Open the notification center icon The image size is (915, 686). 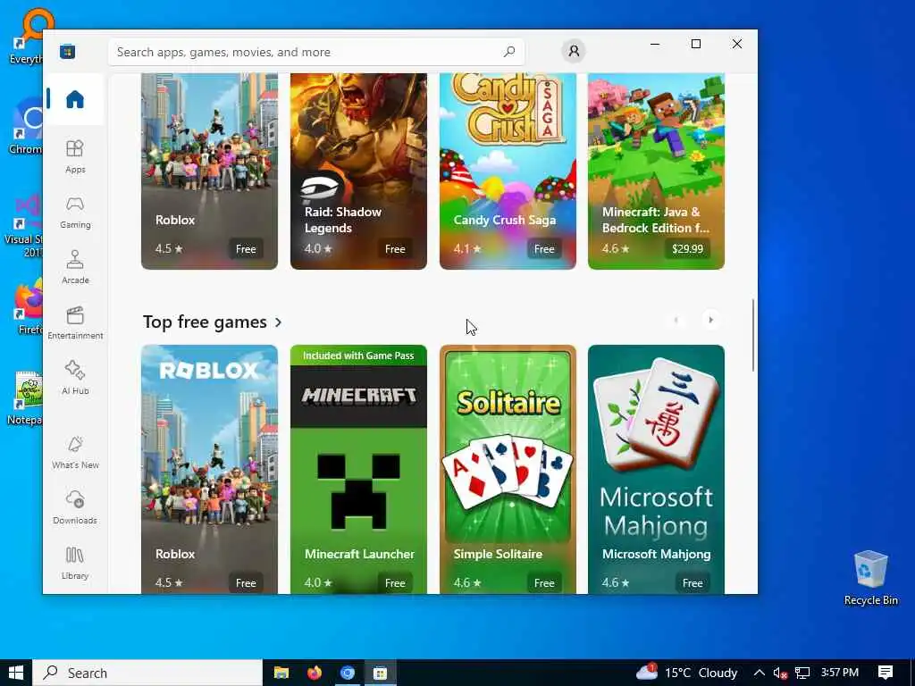tap(886, 673)
